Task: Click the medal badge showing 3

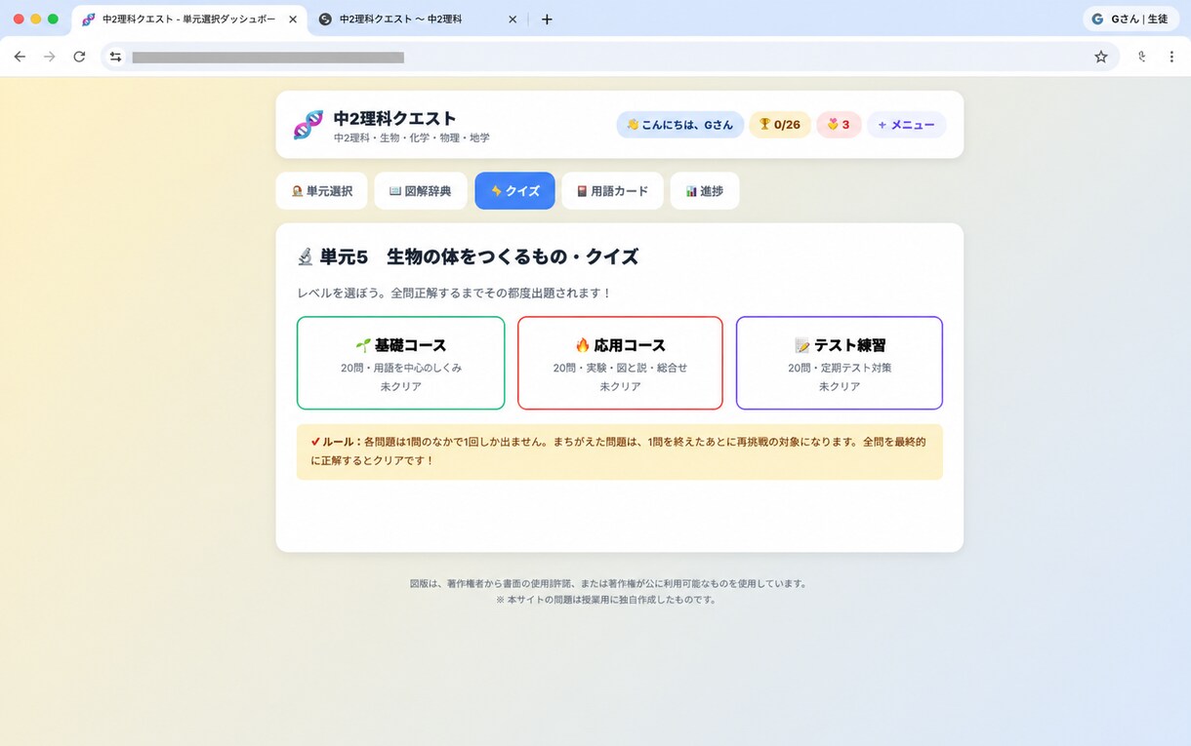Action: [x=839, y=125]
